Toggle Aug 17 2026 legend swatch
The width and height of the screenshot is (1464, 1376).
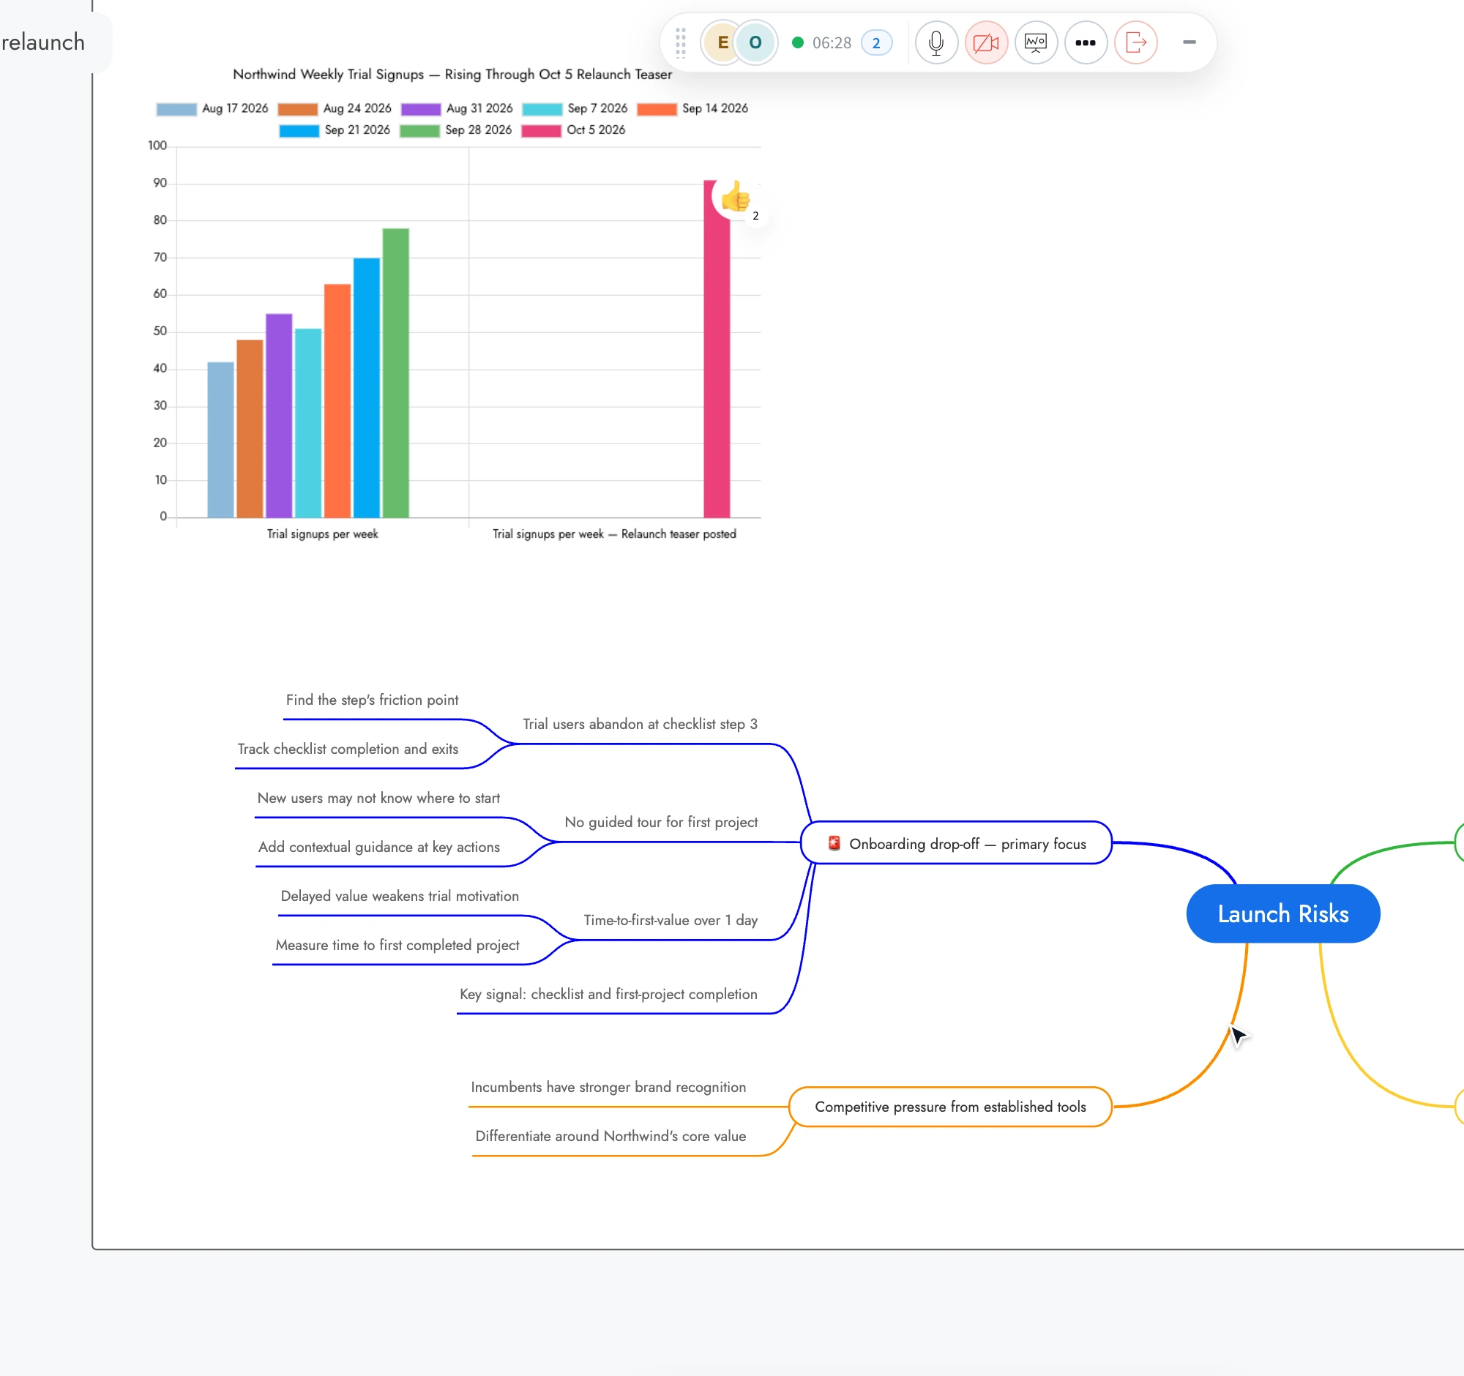[176, 109]
